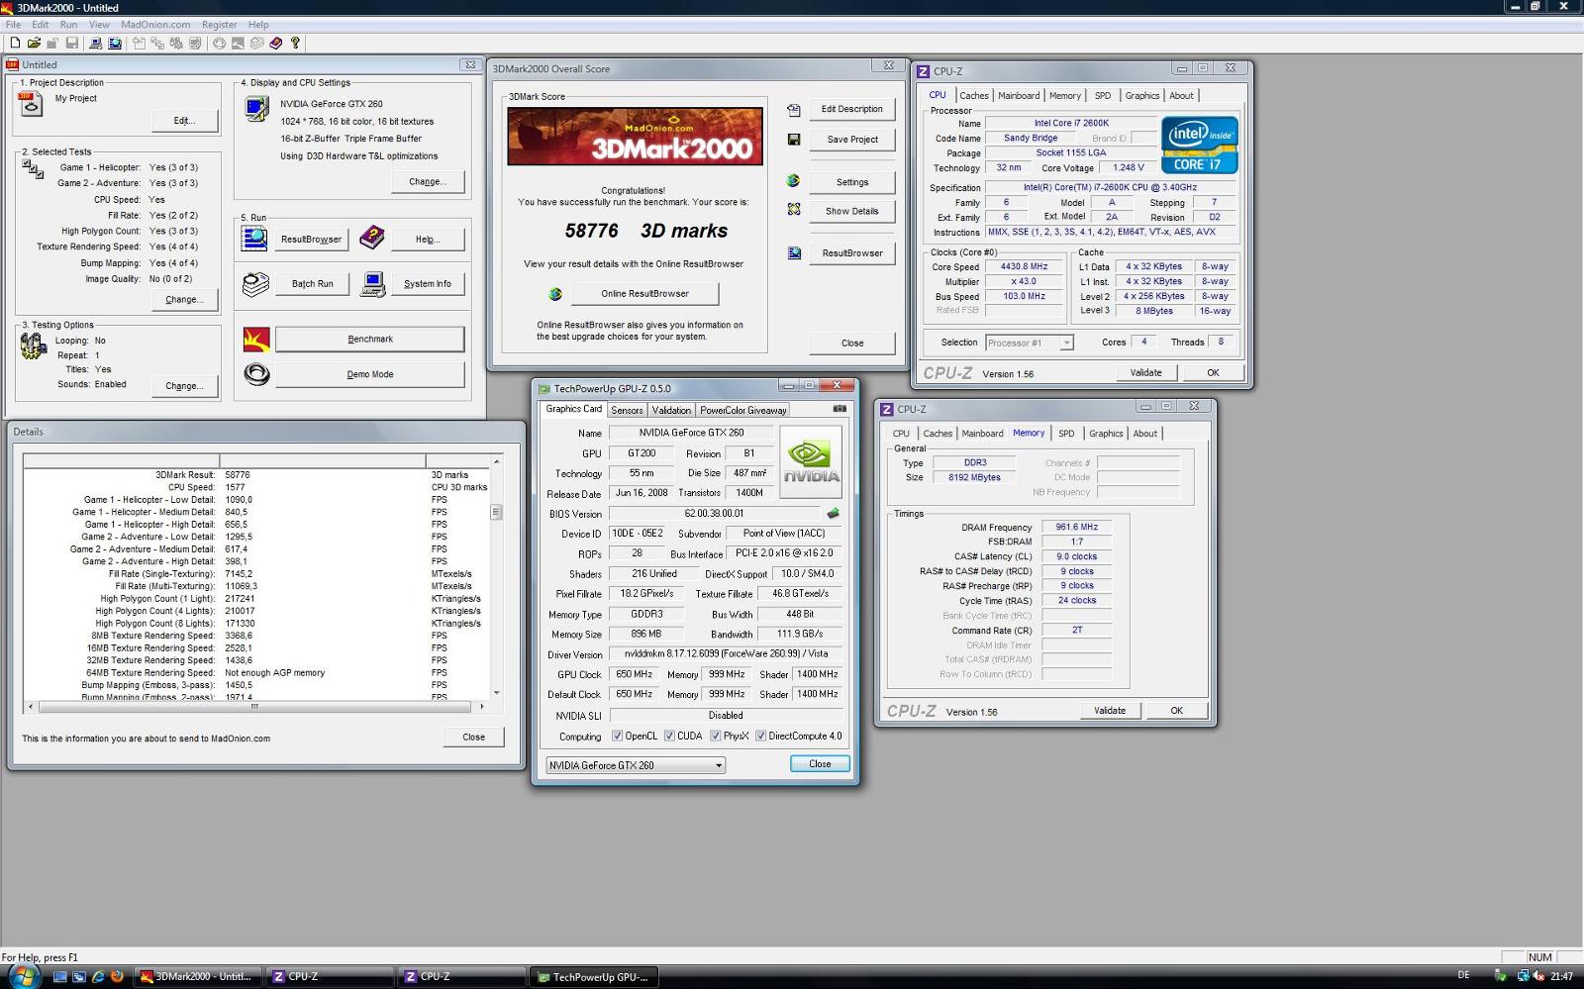The width and height of the screenshot is (1584, 989).
Task: Click Edit button under Project Description
Action: pos(184,121)
